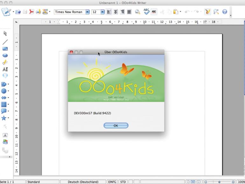Select the Freeform line tool
Image resolution: width=245 pixels, height=184 pixels.
pos(5,62)
